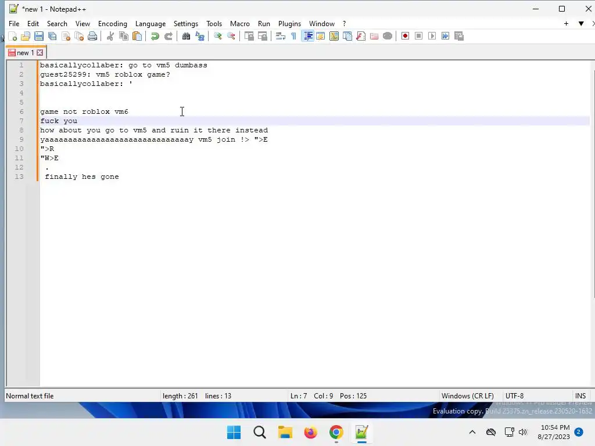
Task: Open File Explorer from taskbar
Action: (x=285, y=432)
